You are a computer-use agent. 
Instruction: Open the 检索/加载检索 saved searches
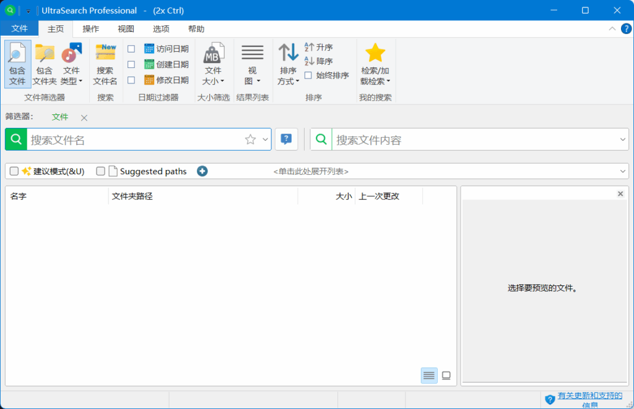[x=375, y=64]
